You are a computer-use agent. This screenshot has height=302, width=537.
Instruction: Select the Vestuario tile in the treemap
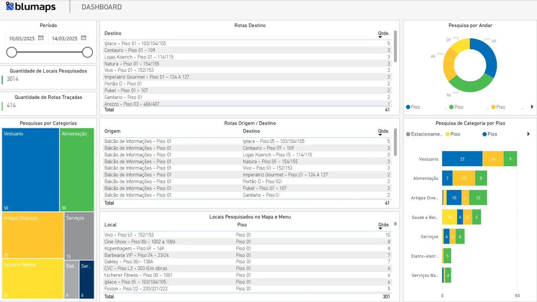point(30,169)
